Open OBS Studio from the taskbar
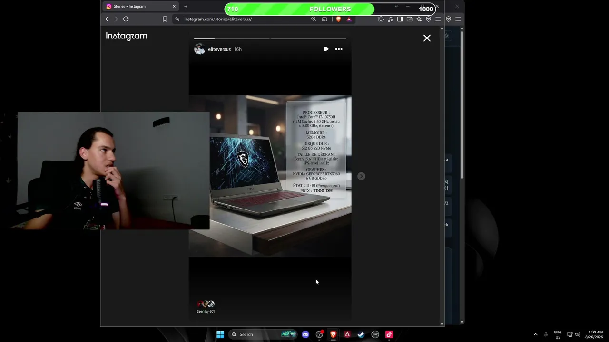The height and width of the screenshot is (342, 609). [x=319, y=334]
